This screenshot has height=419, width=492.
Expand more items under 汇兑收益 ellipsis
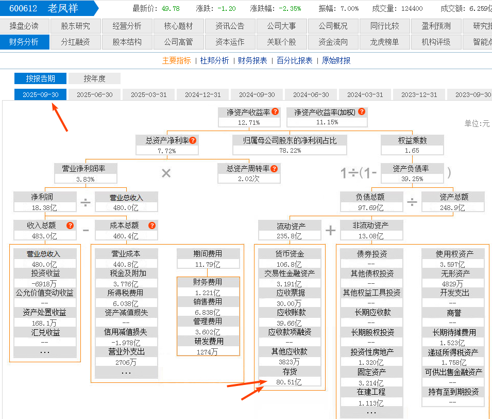[45, 352]
